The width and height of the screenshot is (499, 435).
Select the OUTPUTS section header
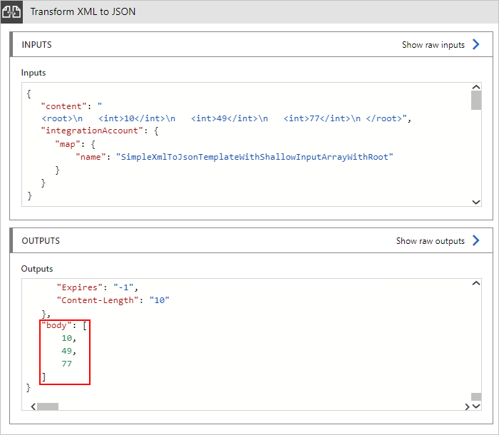41,241
